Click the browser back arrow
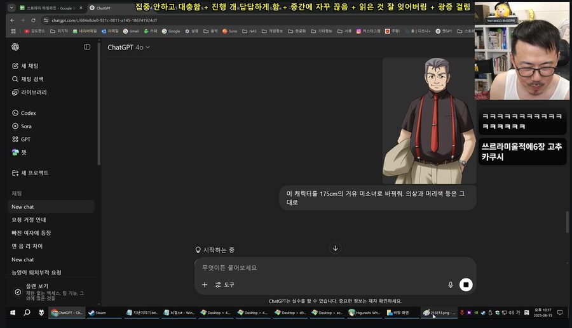The image size is (572, 328). 13,20
